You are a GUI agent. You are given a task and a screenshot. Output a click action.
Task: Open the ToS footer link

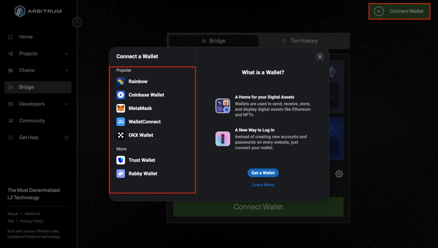click(11, 221)
